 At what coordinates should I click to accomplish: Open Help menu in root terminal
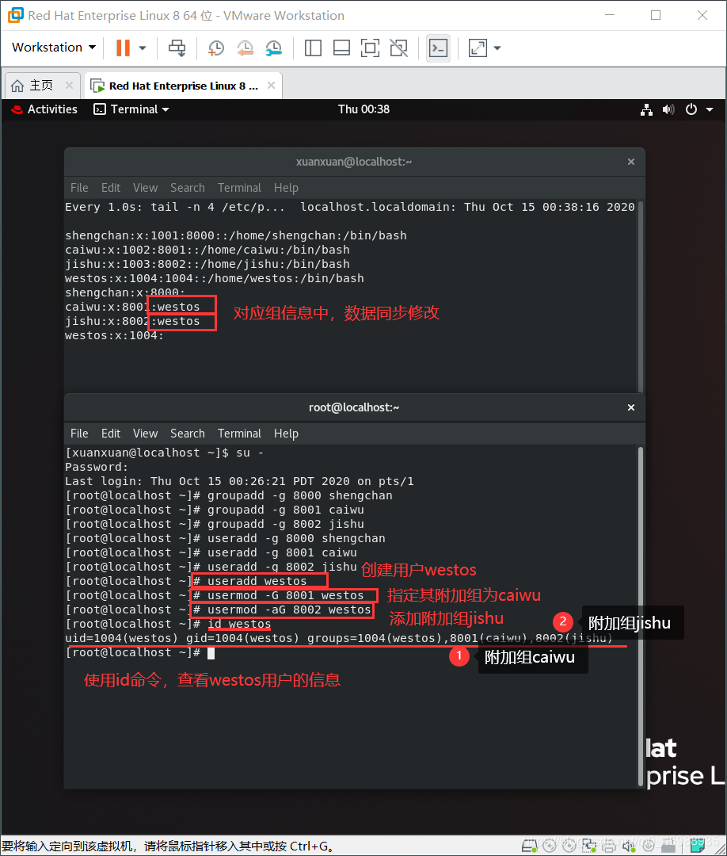click(x=286, y=434)
